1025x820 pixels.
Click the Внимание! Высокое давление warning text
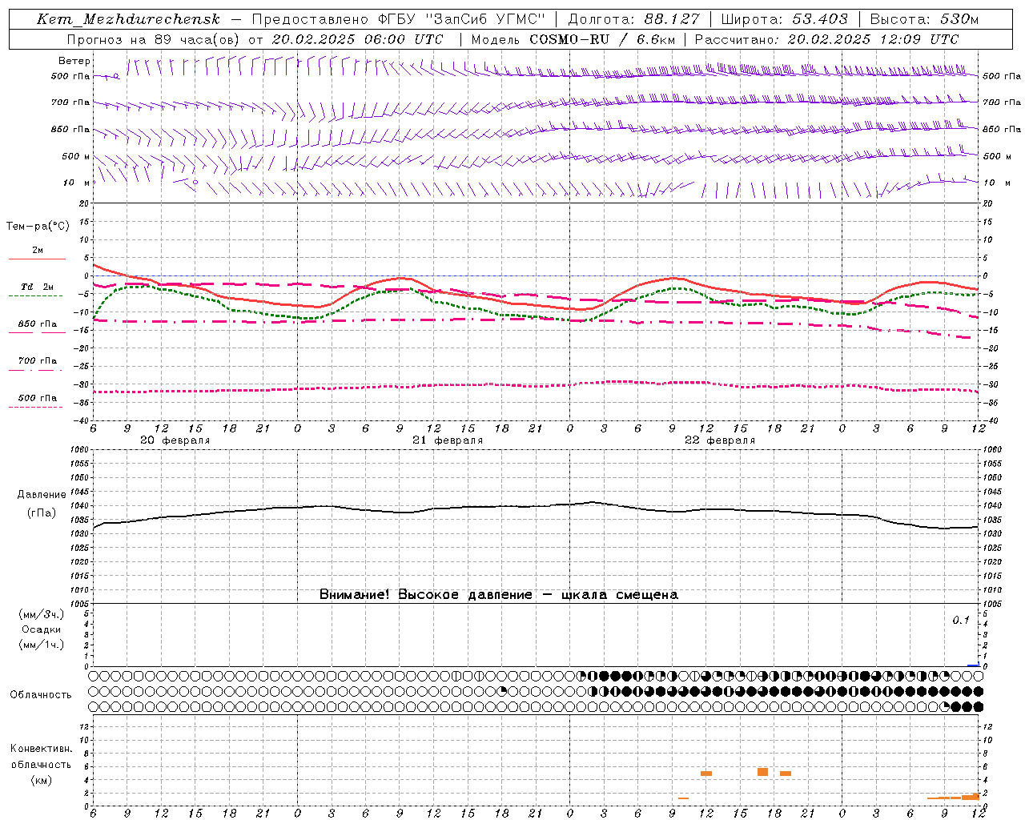(499, 594)
